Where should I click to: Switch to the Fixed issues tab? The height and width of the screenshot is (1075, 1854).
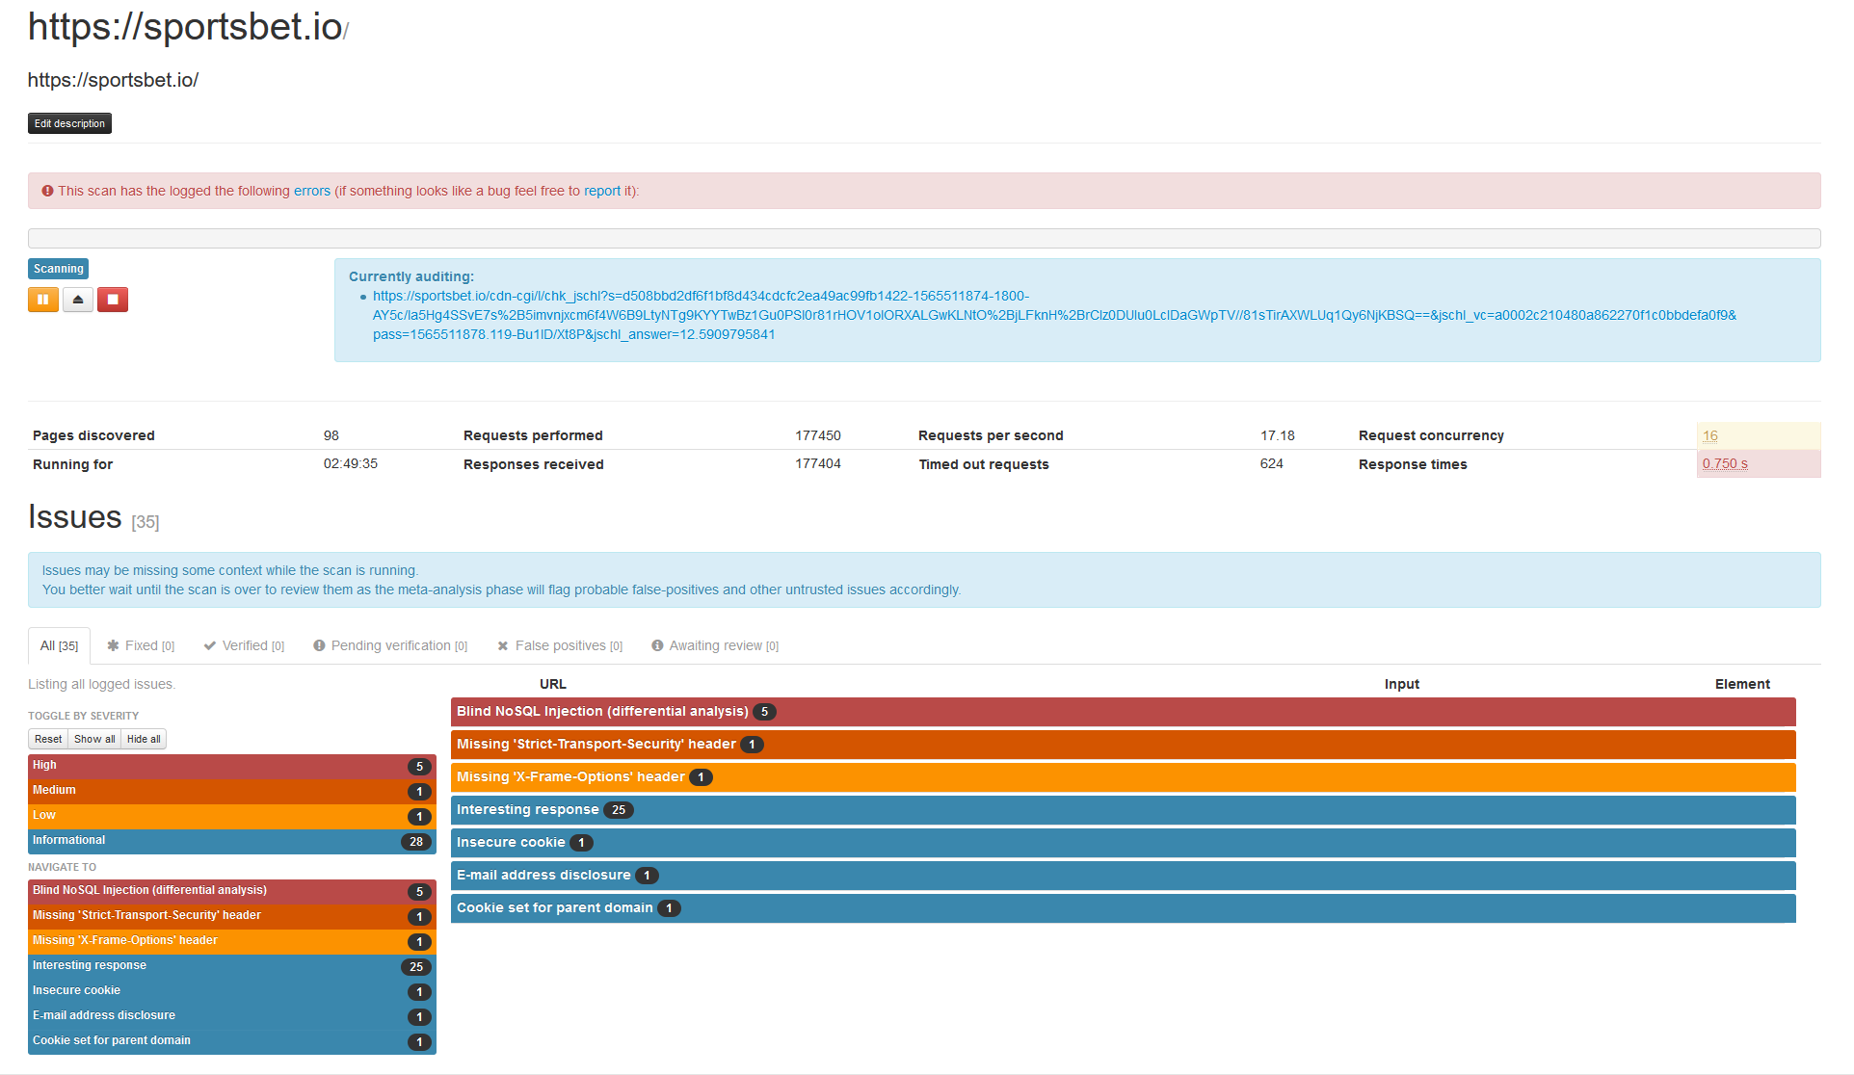click(x=141, y=645)
